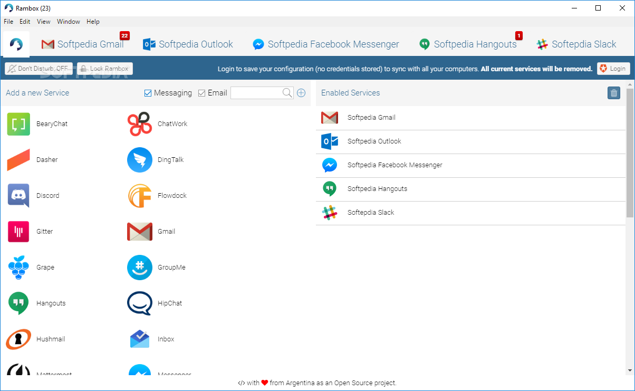The image size is (635, 391).
Task: Switch to the Softpedia Outlook tab
Action: pyautogui.click(x=188, y=44)
